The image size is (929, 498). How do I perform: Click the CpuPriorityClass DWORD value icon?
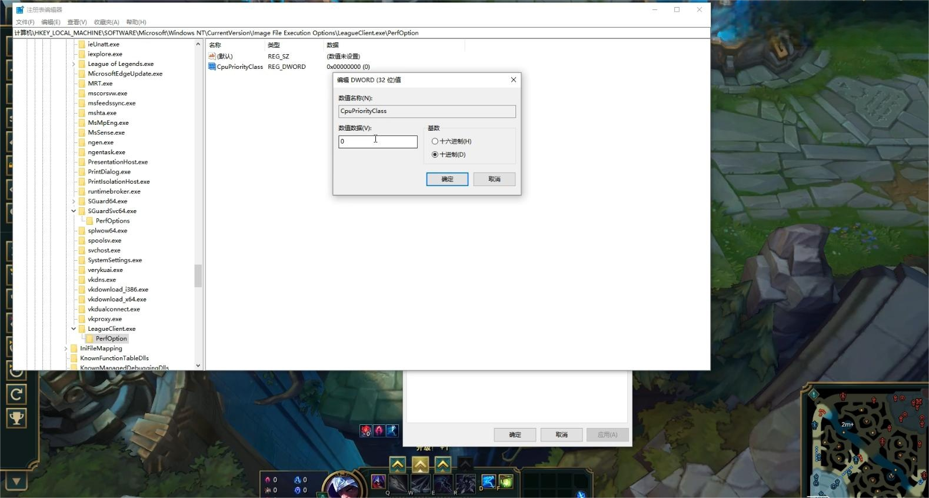(212, 67)
